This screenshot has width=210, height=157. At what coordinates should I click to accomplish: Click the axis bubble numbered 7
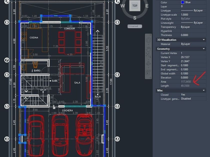[7, 60]
